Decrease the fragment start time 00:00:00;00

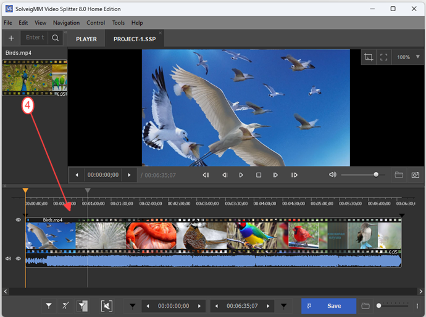point(148,306)
